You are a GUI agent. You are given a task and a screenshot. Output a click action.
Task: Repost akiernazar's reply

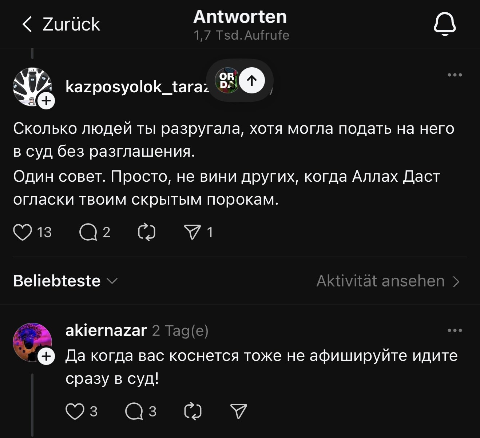pos(193,411)
